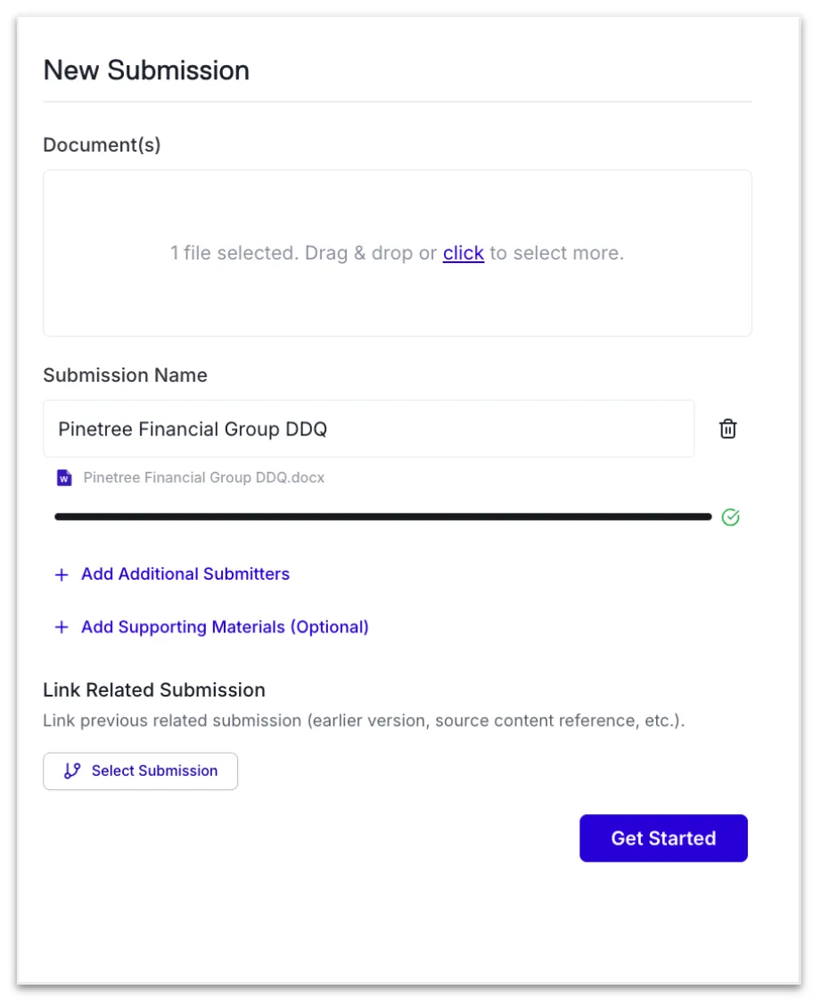Click the 'Link Related Submission' heading
This screenshot has width=813, height=1006.
(x=154, y=689)
